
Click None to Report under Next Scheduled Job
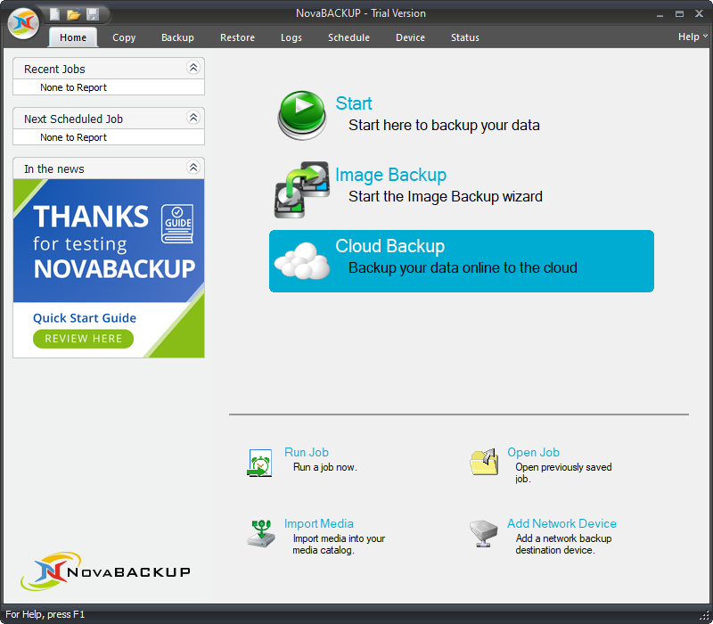pos(73,137)
